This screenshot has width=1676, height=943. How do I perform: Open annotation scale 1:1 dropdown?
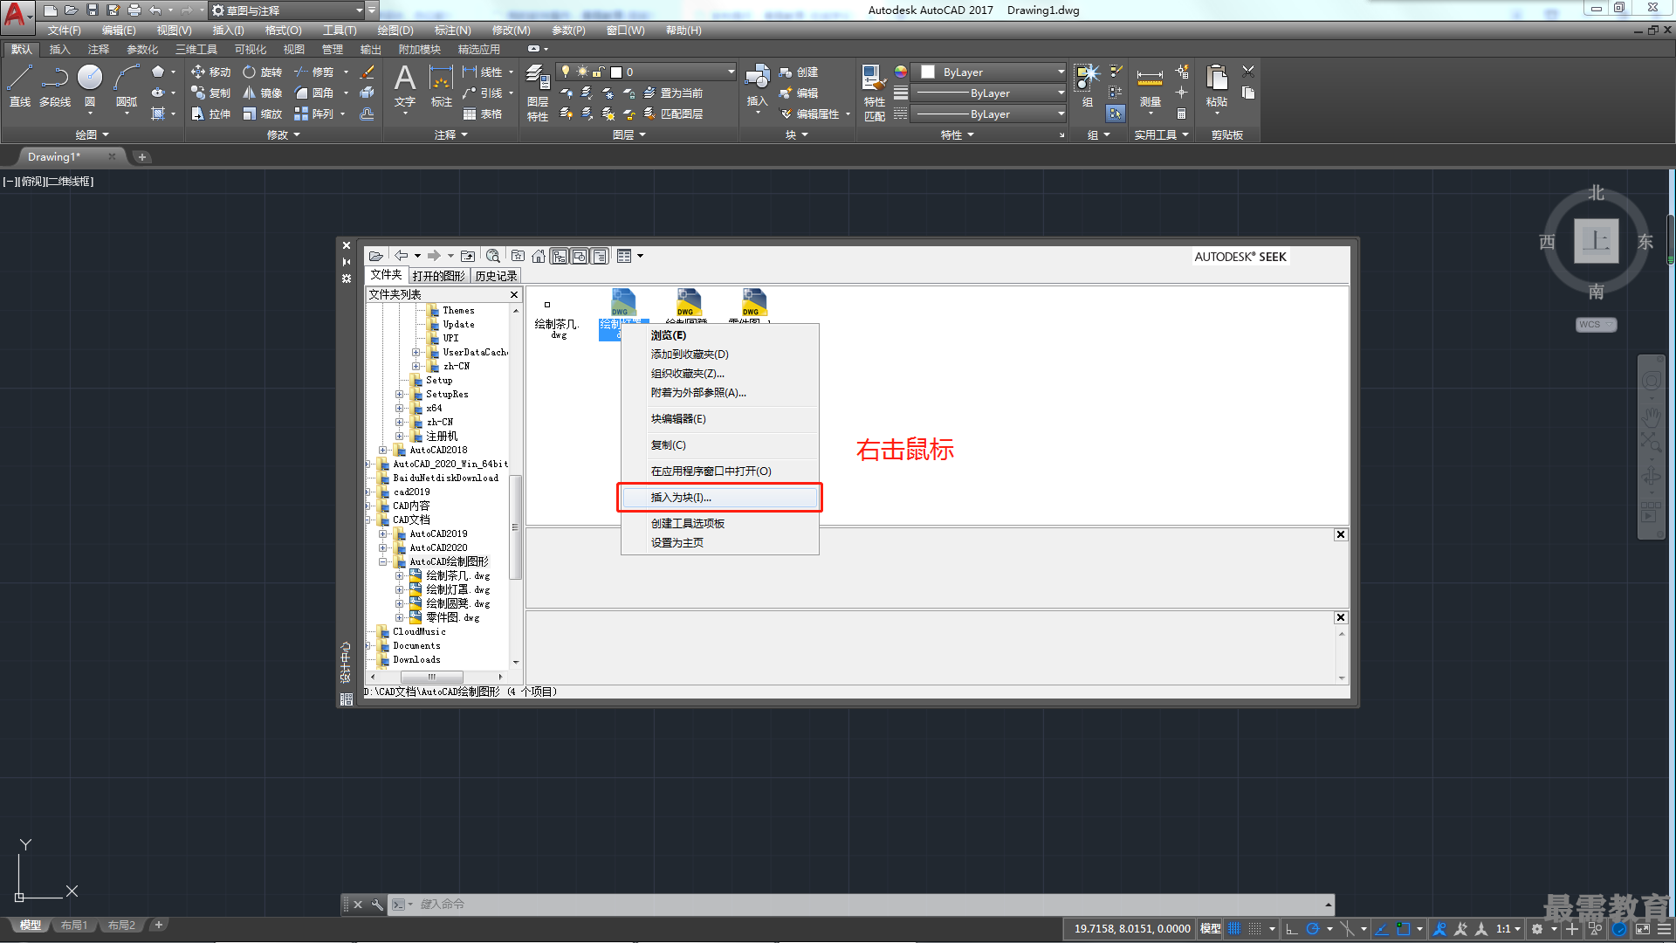[1508, 929]
